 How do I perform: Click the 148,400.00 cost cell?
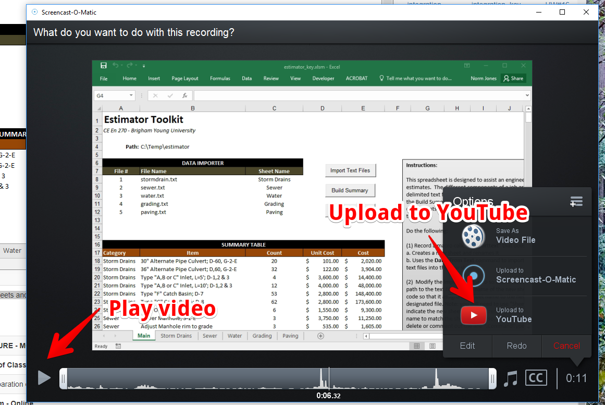click(363, 294)
